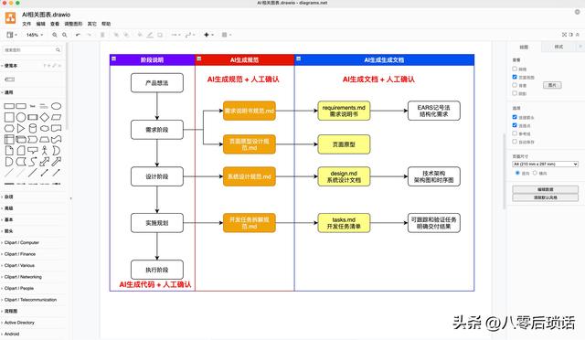
Task: Select the callout speech bubble shape
Action: coord(33,151)
